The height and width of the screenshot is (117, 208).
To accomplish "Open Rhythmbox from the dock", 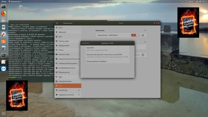I will point(4,27).
